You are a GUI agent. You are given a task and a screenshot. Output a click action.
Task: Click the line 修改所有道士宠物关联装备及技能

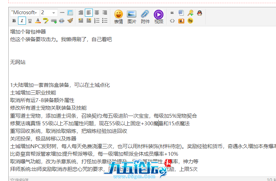48,108
